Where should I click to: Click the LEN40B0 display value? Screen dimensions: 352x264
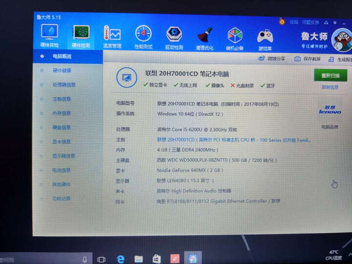point(185,180)
